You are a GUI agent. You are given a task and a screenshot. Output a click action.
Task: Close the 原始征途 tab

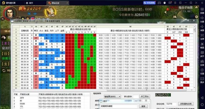[67, 3]
